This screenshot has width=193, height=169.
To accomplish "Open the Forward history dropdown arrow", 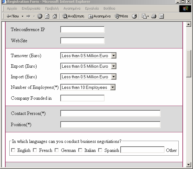I will [x=34, y=16].
